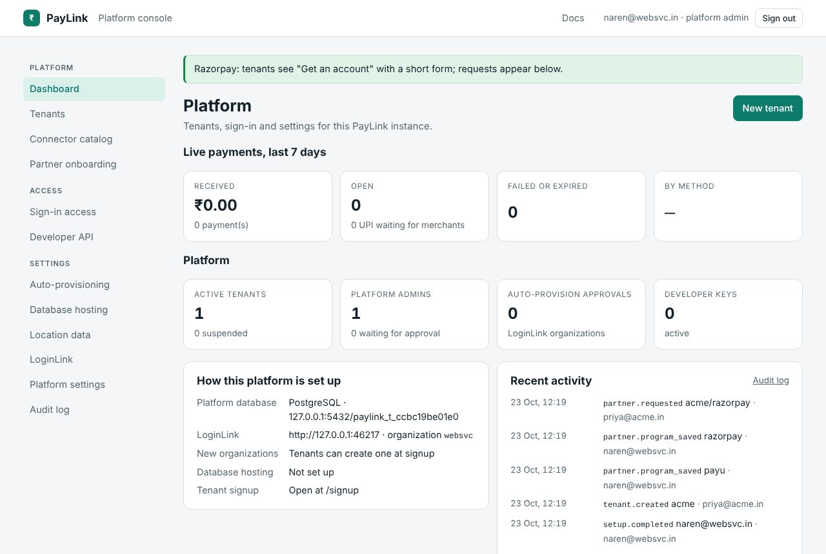Select the Auto-Provision Approvals card

[571, 314]
